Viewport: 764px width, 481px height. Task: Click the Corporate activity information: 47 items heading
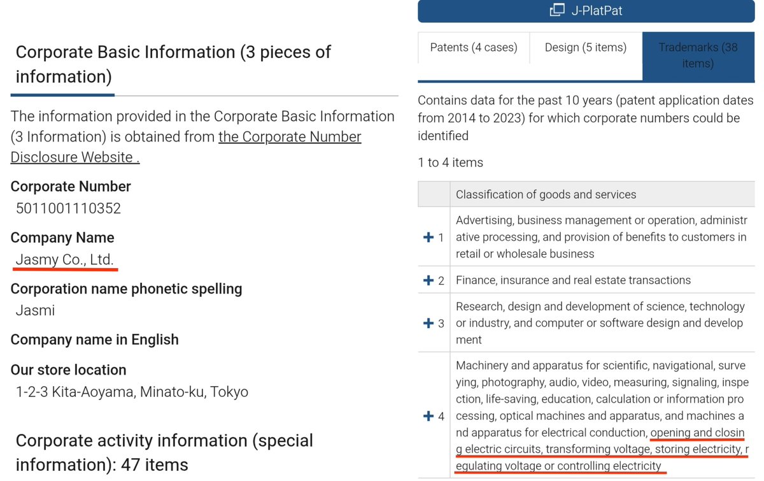164,452
